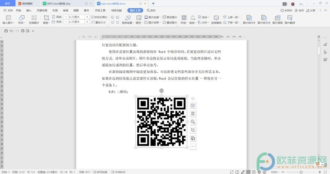Toggle the 锁定纵横比 lock aspect ratio checkbox
330x174 pixels.
pos(92,17)
